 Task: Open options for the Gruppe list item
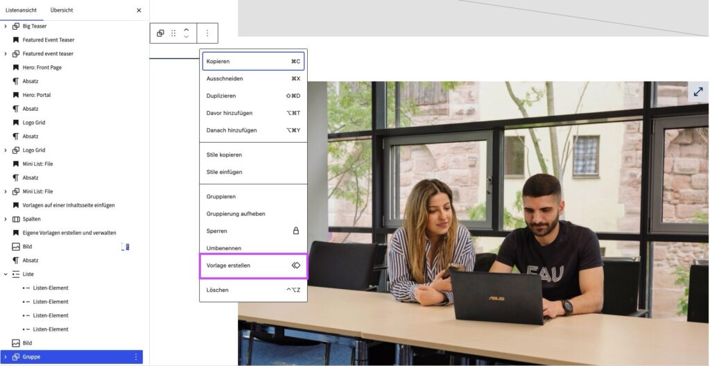click(x=136, y=357)
